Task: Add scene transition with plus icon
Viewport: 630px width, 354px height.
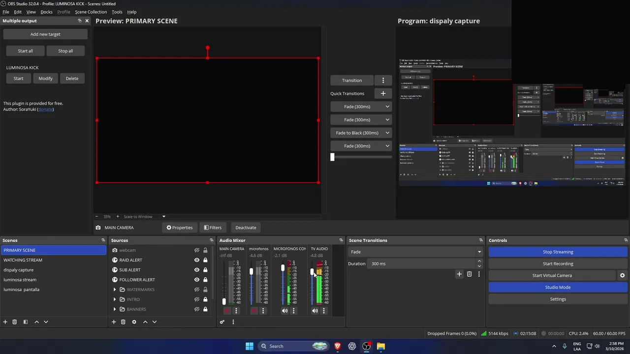Action: click(x=459, y=274)
